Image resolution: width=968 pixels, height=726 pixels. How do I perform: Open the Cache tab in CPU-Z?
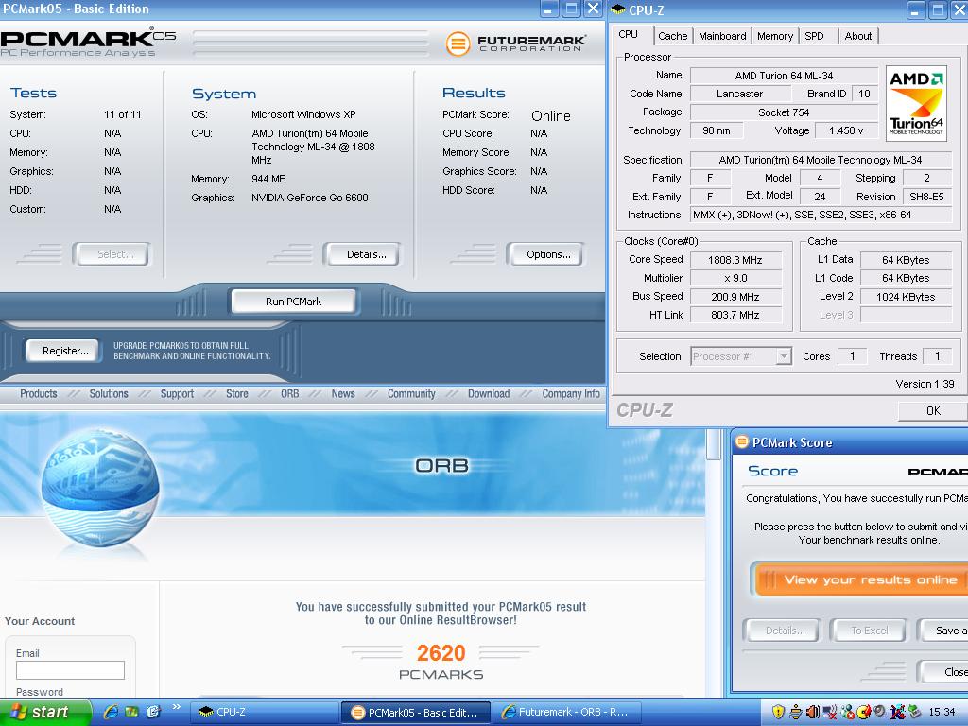click(673, 36)
